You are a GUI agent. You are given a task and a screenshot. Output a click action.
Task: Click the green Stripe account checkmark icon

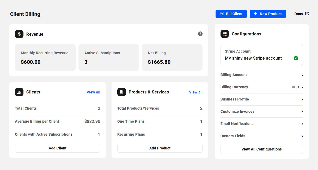click(296, 58)
